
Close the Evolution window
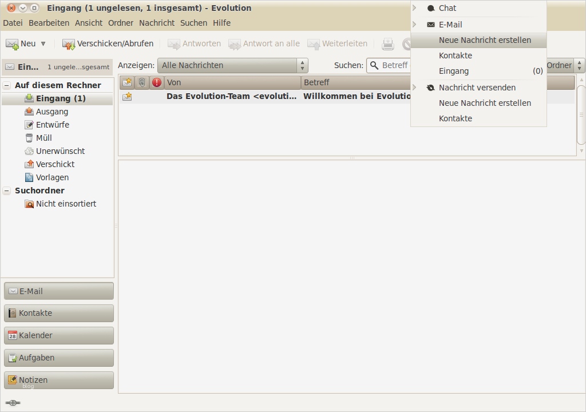(x=11, y=8)
